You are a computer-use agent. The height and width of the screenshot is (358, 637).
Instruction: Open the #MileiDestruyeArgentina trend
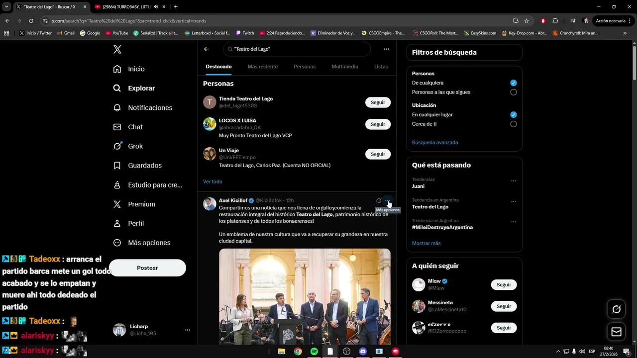(442, 227)
